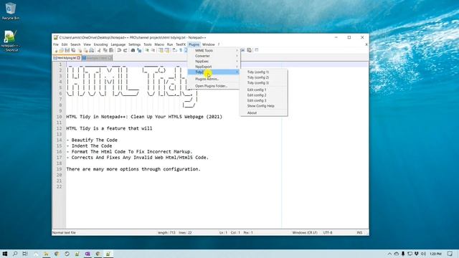This screenshot has height=258, width=459.
Task: Choose Plugins Admin... from Plugins menu
Action: point(214,79)
